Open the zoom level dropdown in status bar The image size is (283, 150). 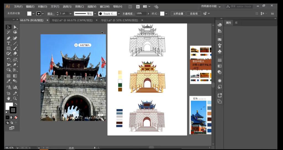18,148
